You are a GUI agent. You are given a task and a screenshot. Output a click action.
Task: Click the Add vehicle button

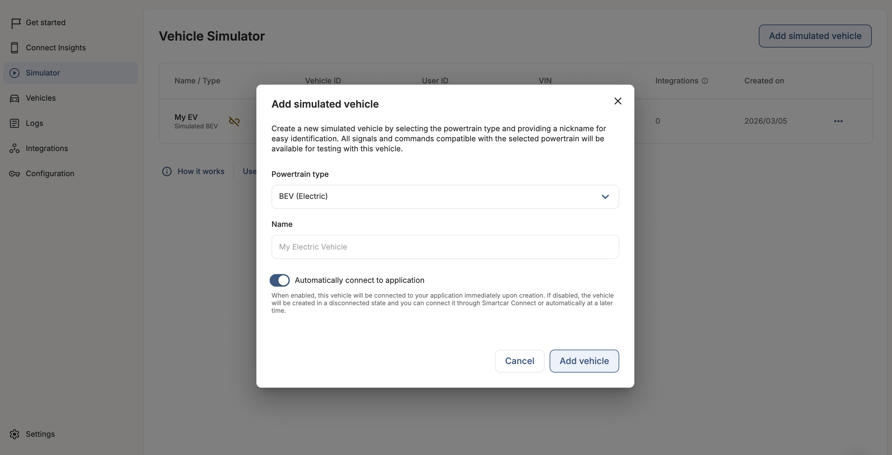click(x=584, y=361)
